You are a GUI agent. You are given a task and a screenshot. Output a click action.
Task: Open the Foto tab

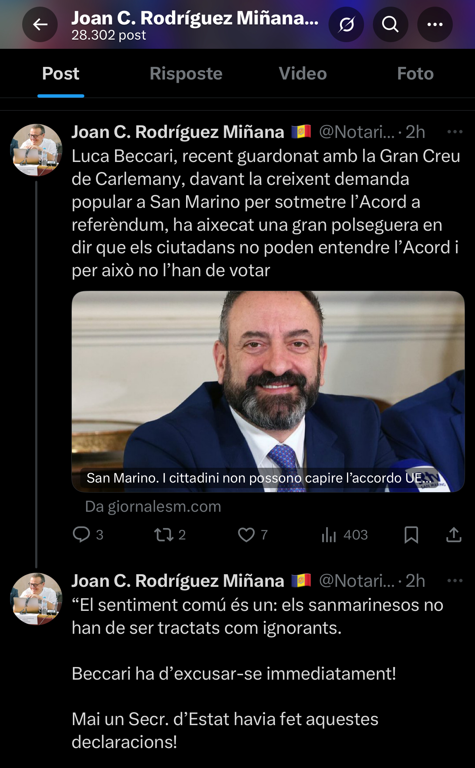point(415,74)
